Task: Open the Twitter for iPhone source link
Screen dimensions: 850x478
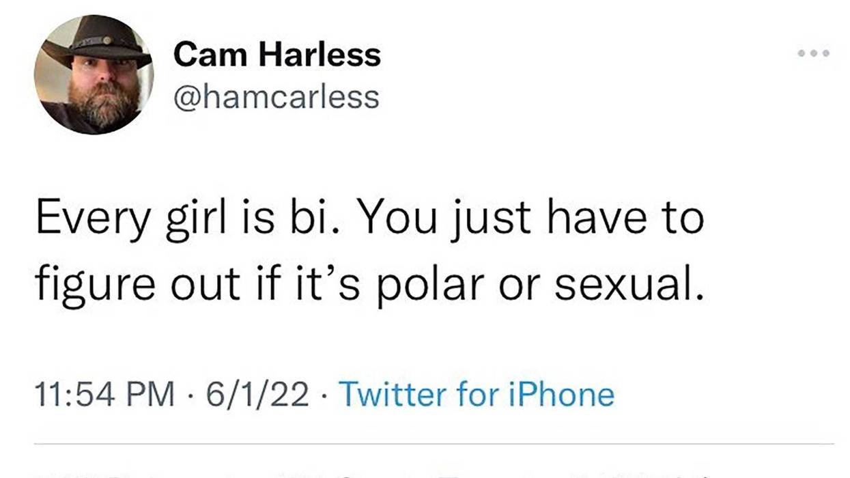Action: tap(477, 395)
